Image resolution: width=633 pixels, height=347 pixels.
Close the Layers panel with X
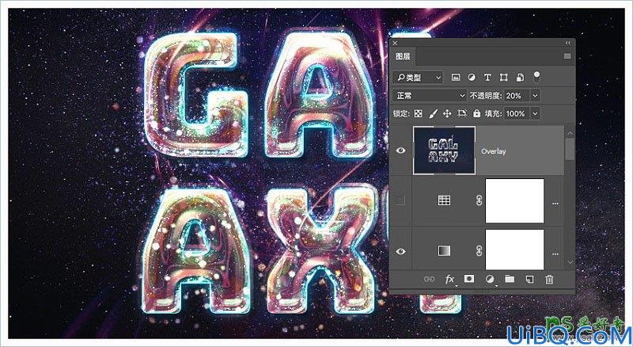pyautogui.click(x=395, y=43)
